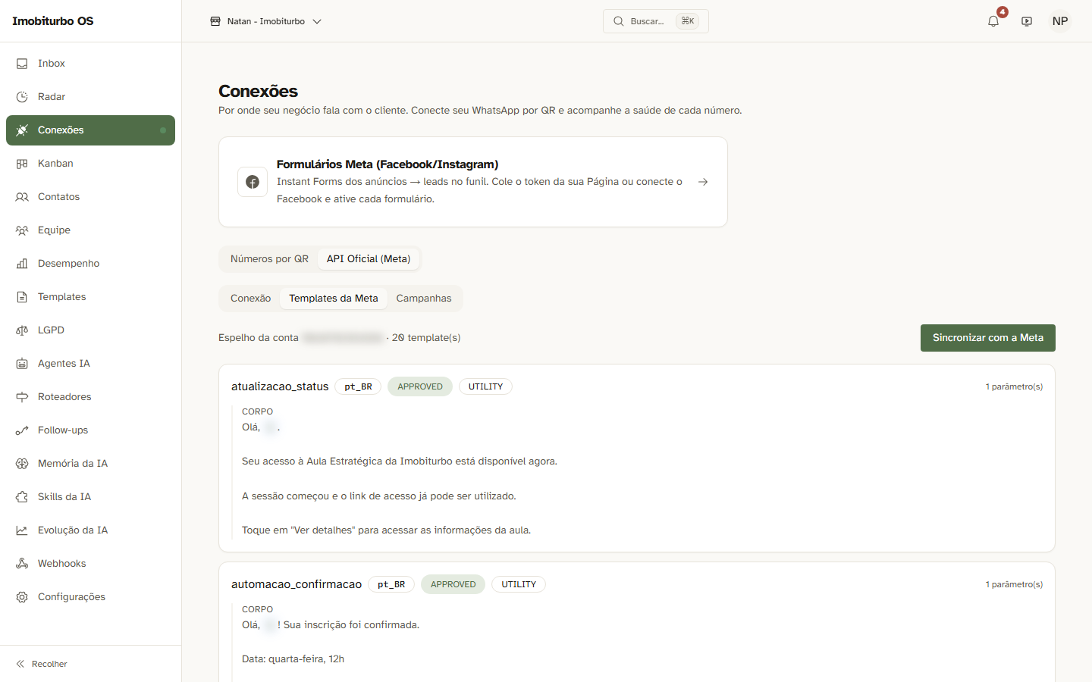Click the '20 template(s)' count text

[426, 338]
